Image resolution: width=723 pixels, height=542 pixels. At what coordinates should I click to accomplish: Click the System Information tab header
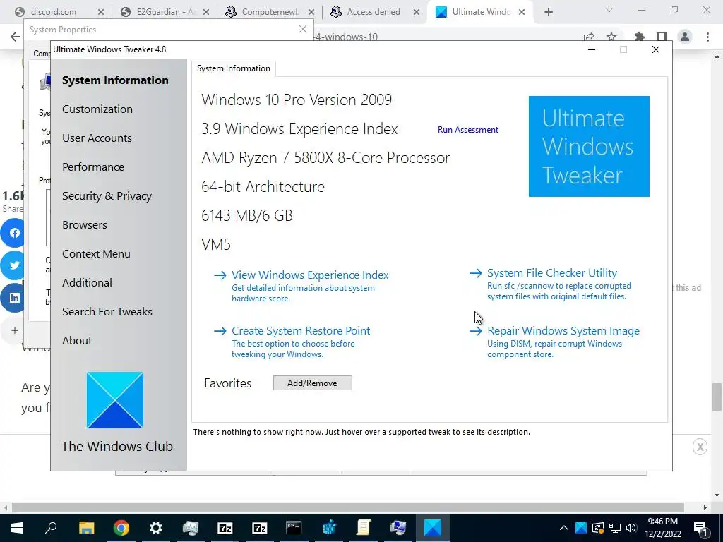[x=234, y=68]
